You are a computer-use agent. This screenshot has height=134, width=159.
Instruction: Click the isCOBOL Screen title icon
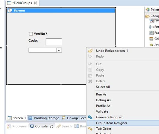tap(10, 11)
